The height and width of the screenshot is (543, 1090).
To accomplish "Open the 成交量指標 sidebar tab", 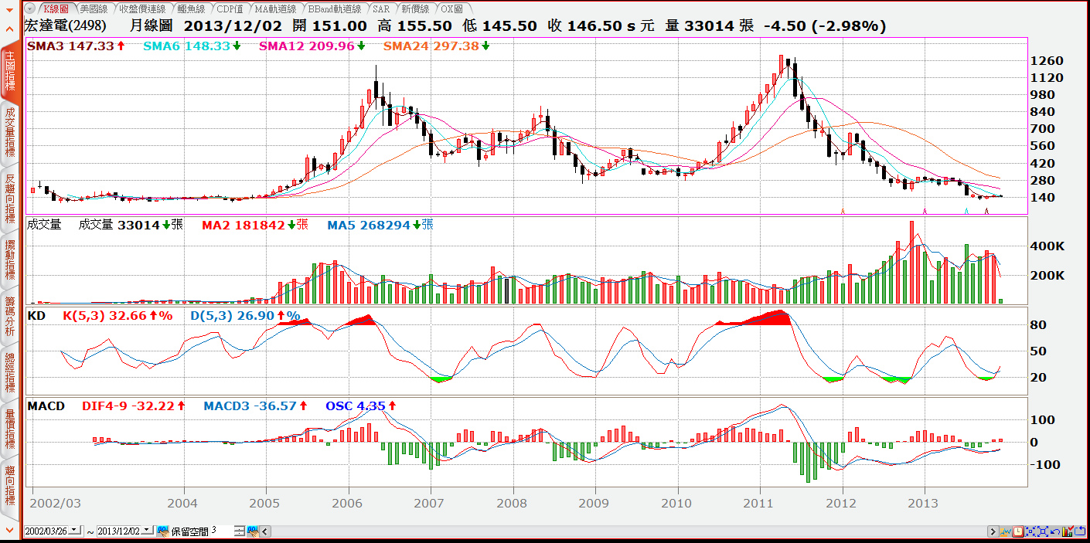I will click(x=10, y=133).
